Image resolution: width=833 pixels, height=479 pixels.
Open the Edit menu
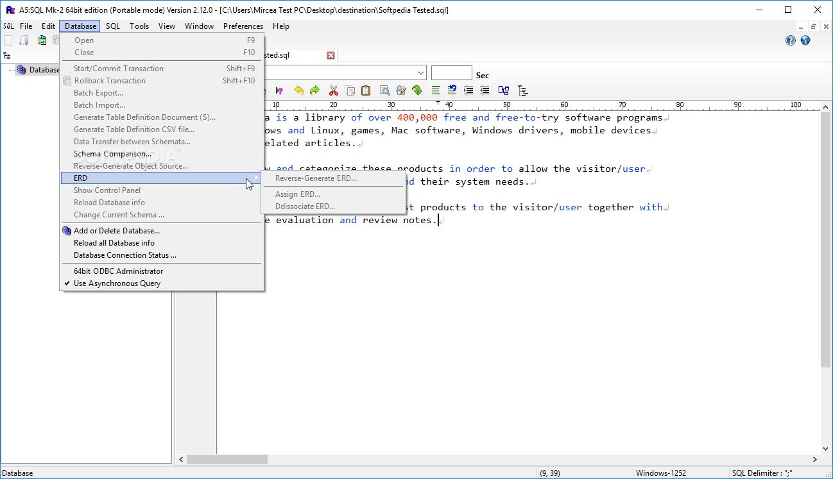48,26
